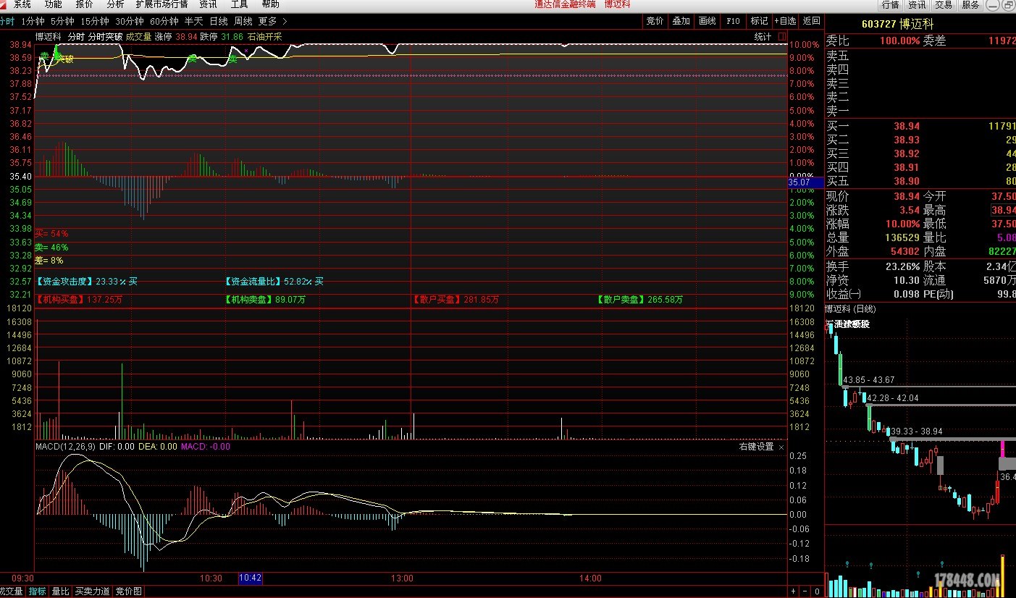The height and width of the screenshot is (598, 1016).
Task: Click the 画线 drawing button
Action: (x=707, y=21)
